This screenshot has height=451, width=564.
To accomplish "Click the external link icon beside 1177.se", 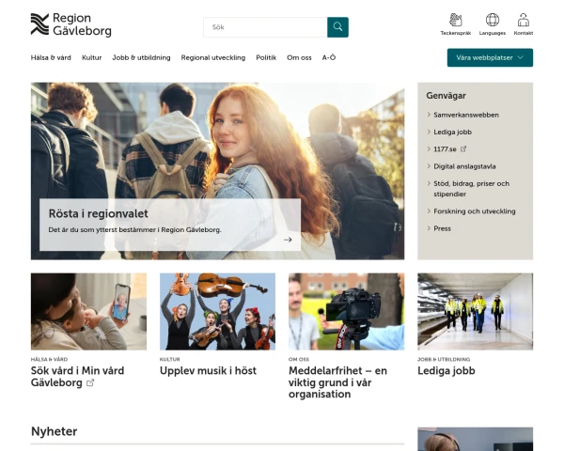I will point(463,148).
